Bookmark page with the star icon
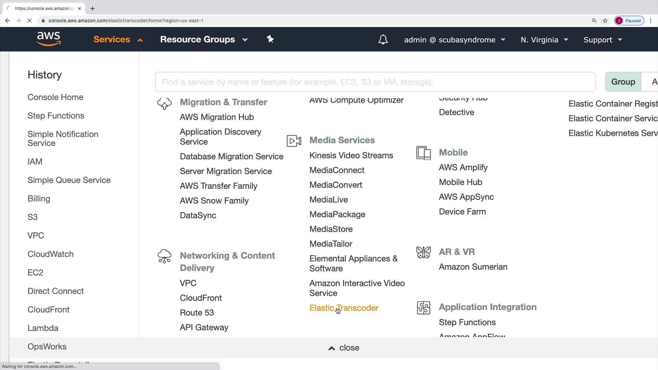The height and width of the screenshot is (370, 658). [x=605, y=20]
